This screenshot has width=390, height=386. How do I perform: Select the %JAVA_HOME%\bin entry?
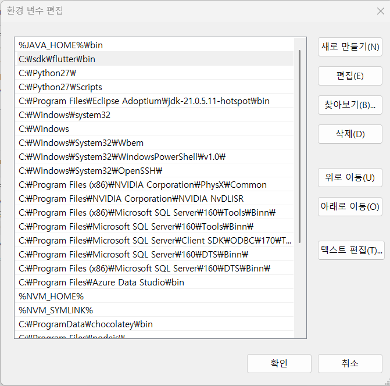pyautogui.click(x=155, y=45)
